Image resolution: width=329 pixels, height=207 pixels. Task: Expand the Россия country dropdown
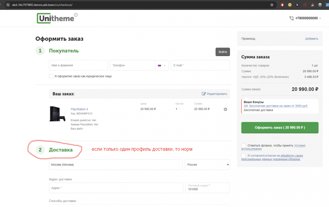coord(207,164)
